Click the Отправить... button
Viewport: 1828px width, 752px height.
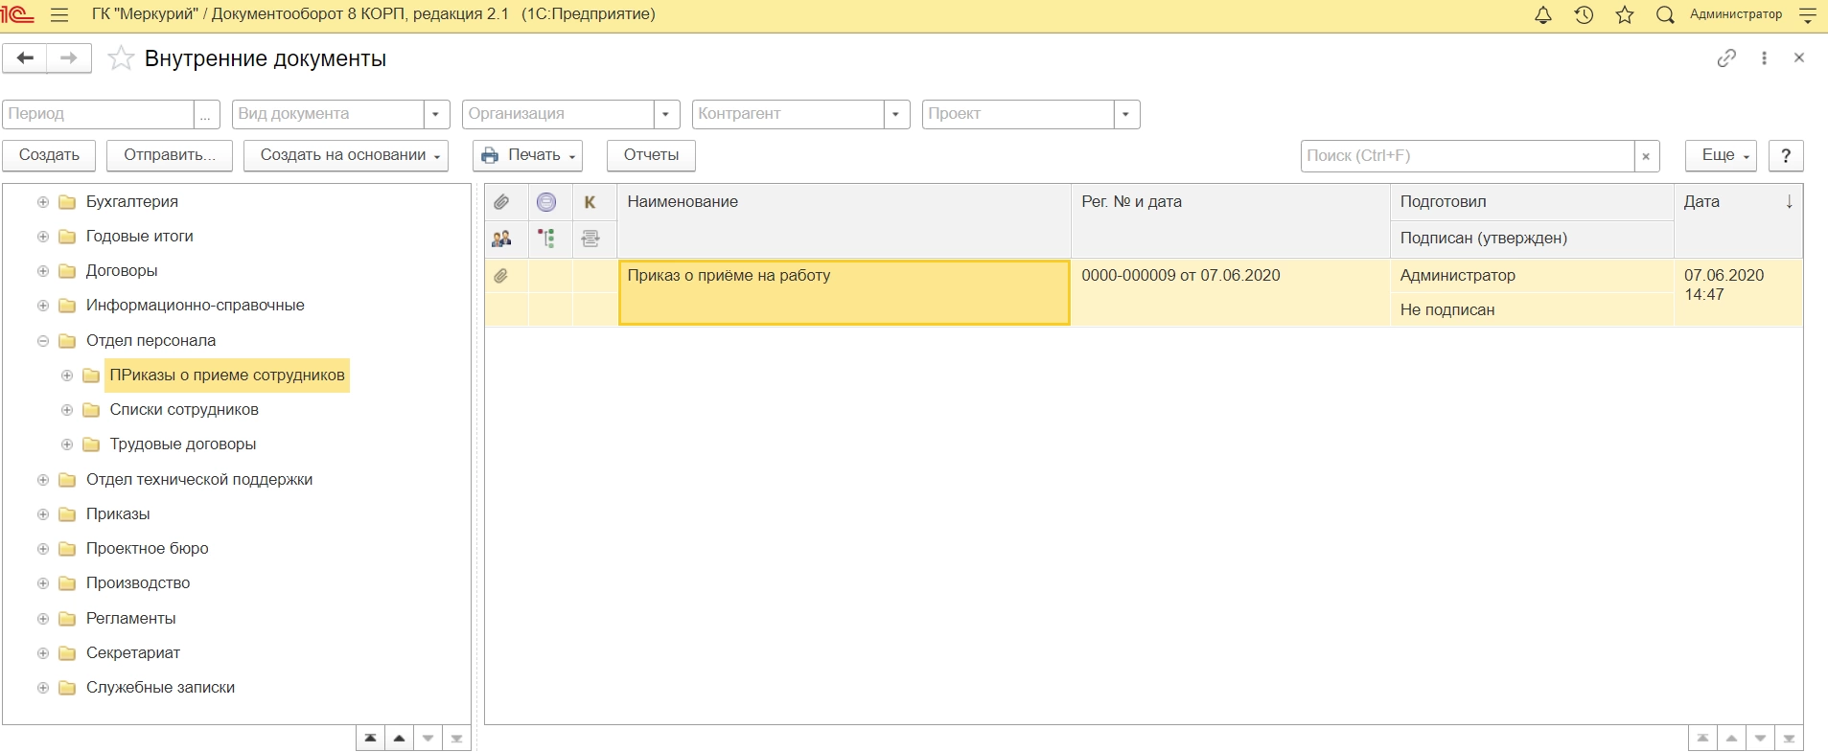(170, 155)
